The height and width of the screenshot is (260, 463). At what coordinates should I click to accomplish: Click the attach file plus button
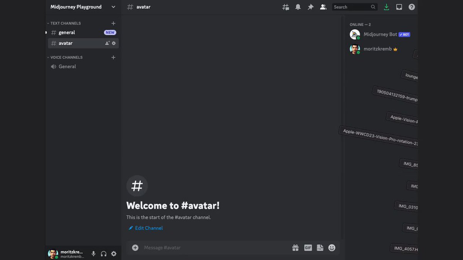[135, 248]
